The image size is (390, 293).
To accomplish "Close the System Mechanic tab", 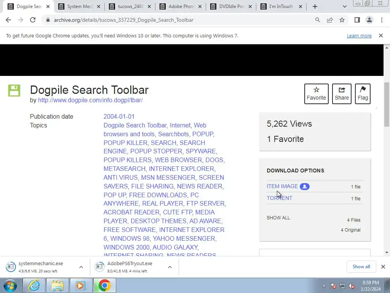I will (x=99, y=6).
